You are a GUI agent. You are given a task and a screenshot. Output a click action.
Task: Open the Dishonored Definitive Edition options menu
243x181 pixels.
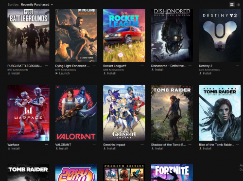190,66
